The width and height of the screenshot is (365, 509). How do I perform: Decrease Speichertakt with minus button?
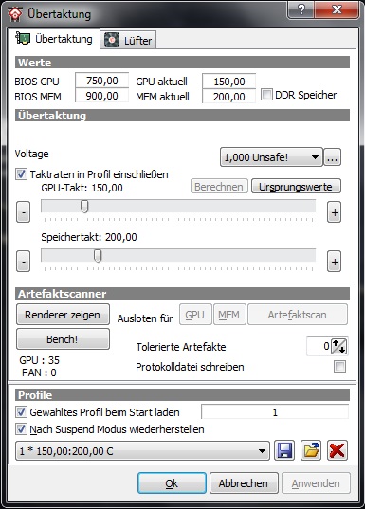coord(24,261)
